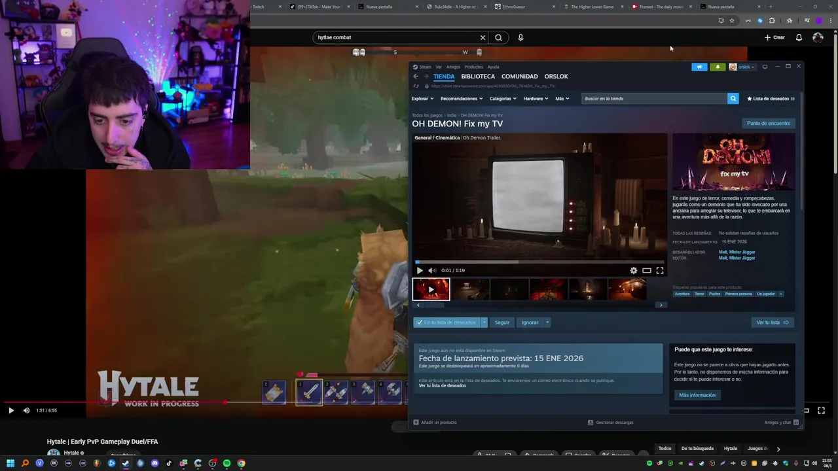Expand Hardware store menu
This screenshot has height=471, width=838.
point(536,99)
